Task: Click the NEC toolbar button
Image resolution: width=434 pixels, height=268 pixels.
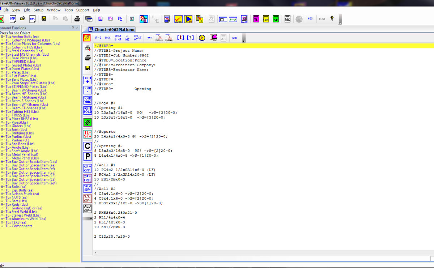Action: (x=310, y=19)
